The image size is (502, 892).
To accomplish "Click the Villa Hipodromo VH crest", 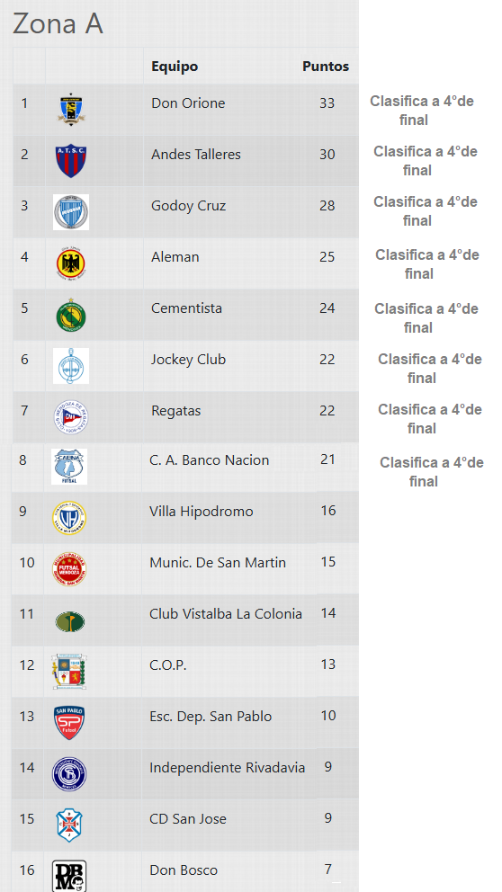I will [69, 518].
